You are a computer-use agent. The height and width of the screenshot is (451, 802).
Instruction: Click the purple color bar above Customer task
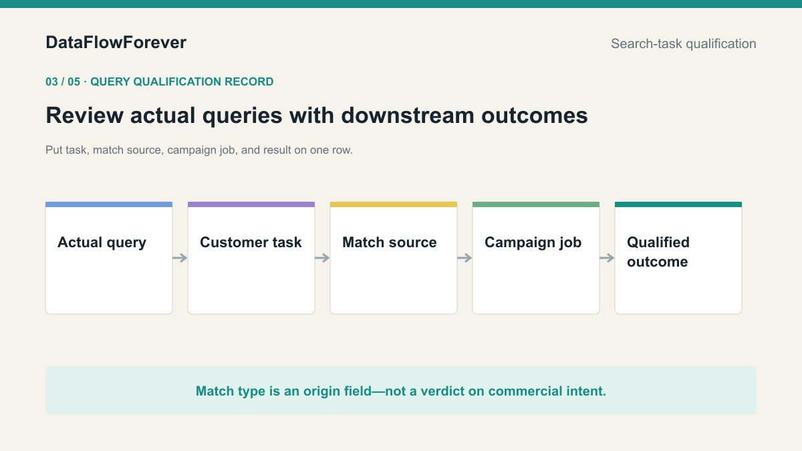[251, 204]
